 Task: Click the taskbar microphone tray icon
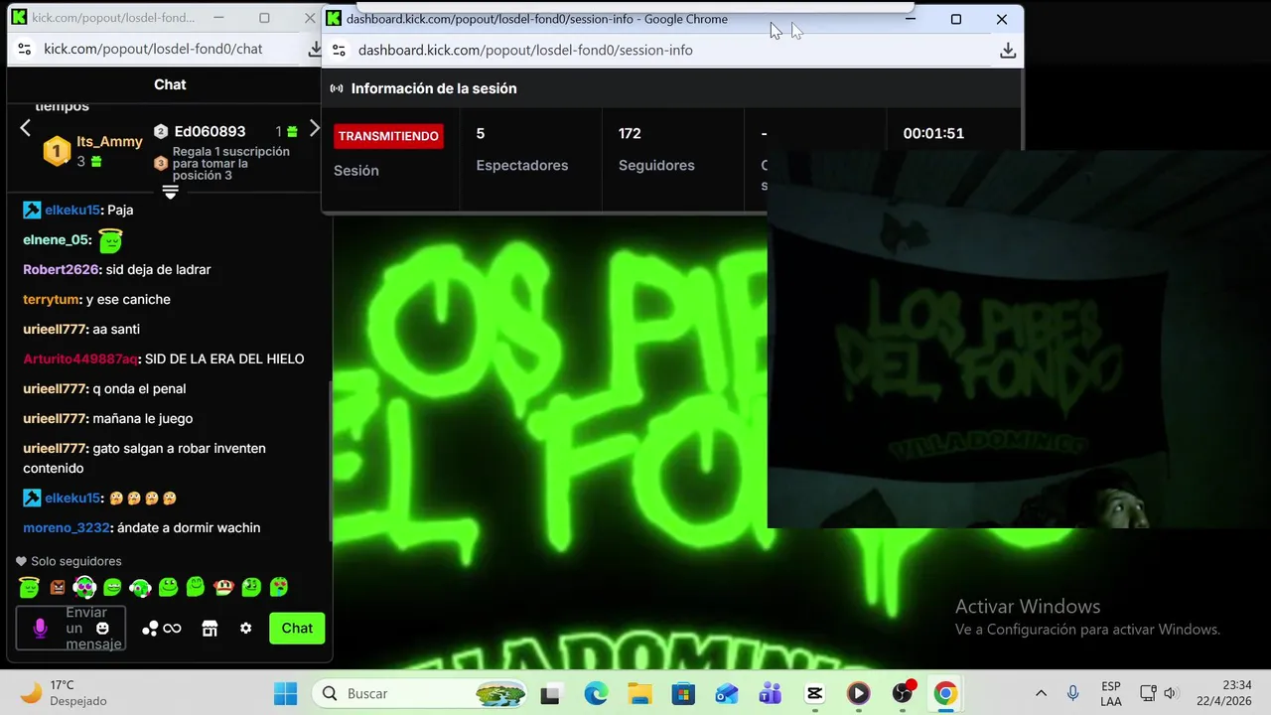pos(1072,693)
